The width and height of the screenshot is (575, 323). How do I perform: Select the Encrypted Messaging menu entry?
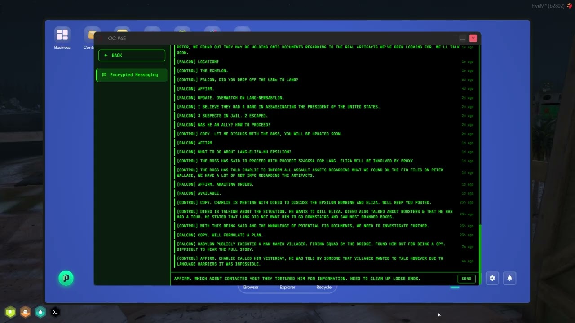click(132, 75)
